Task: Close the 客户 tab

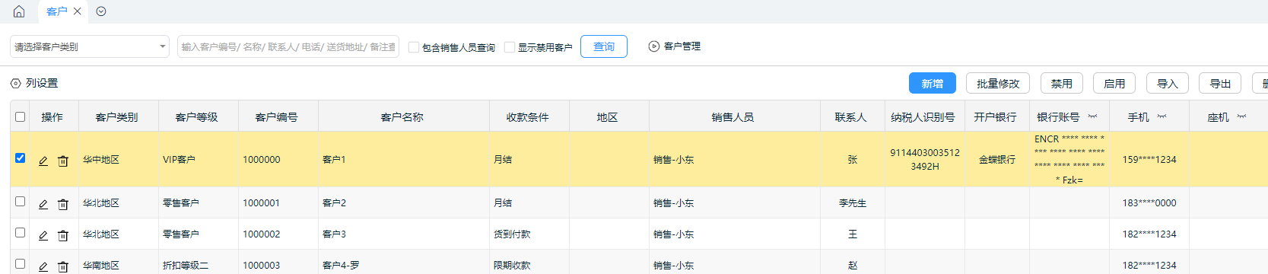Action: 78,11
